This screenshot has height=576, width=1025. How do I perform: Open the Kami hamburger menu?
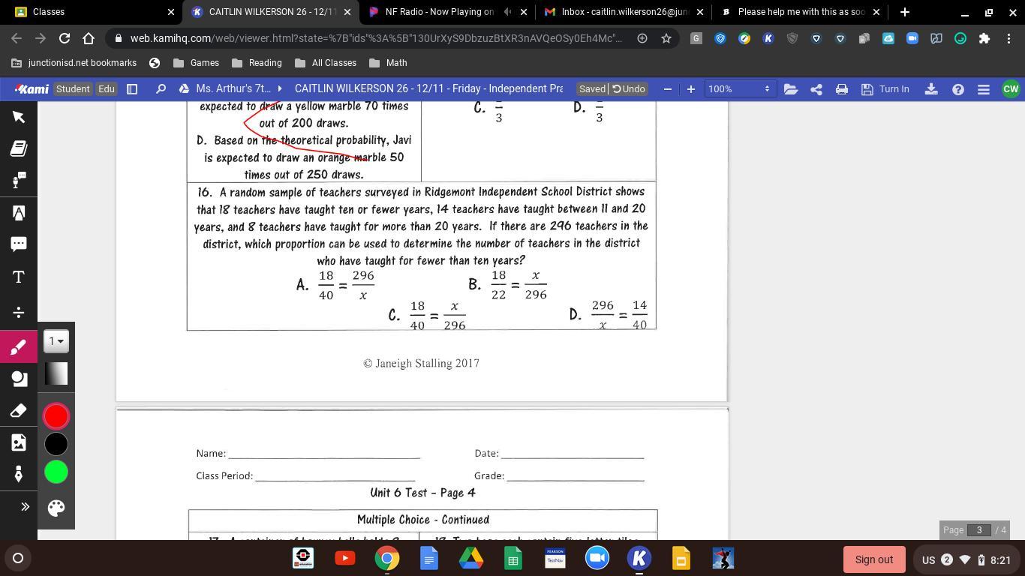coord(984,89)
